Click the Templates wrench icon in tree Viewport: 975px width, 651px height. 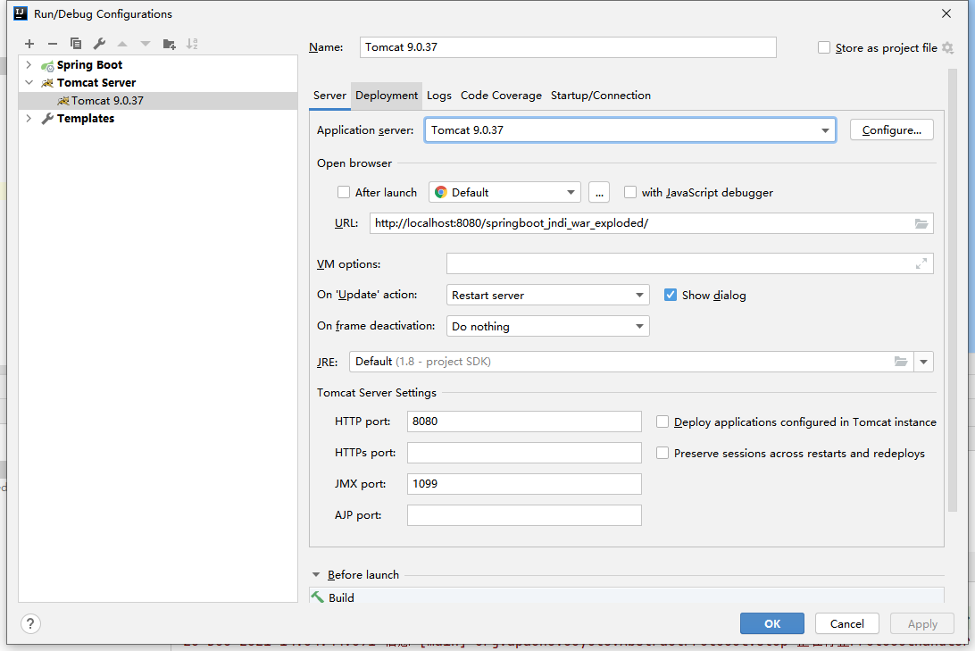pos(47,118)
